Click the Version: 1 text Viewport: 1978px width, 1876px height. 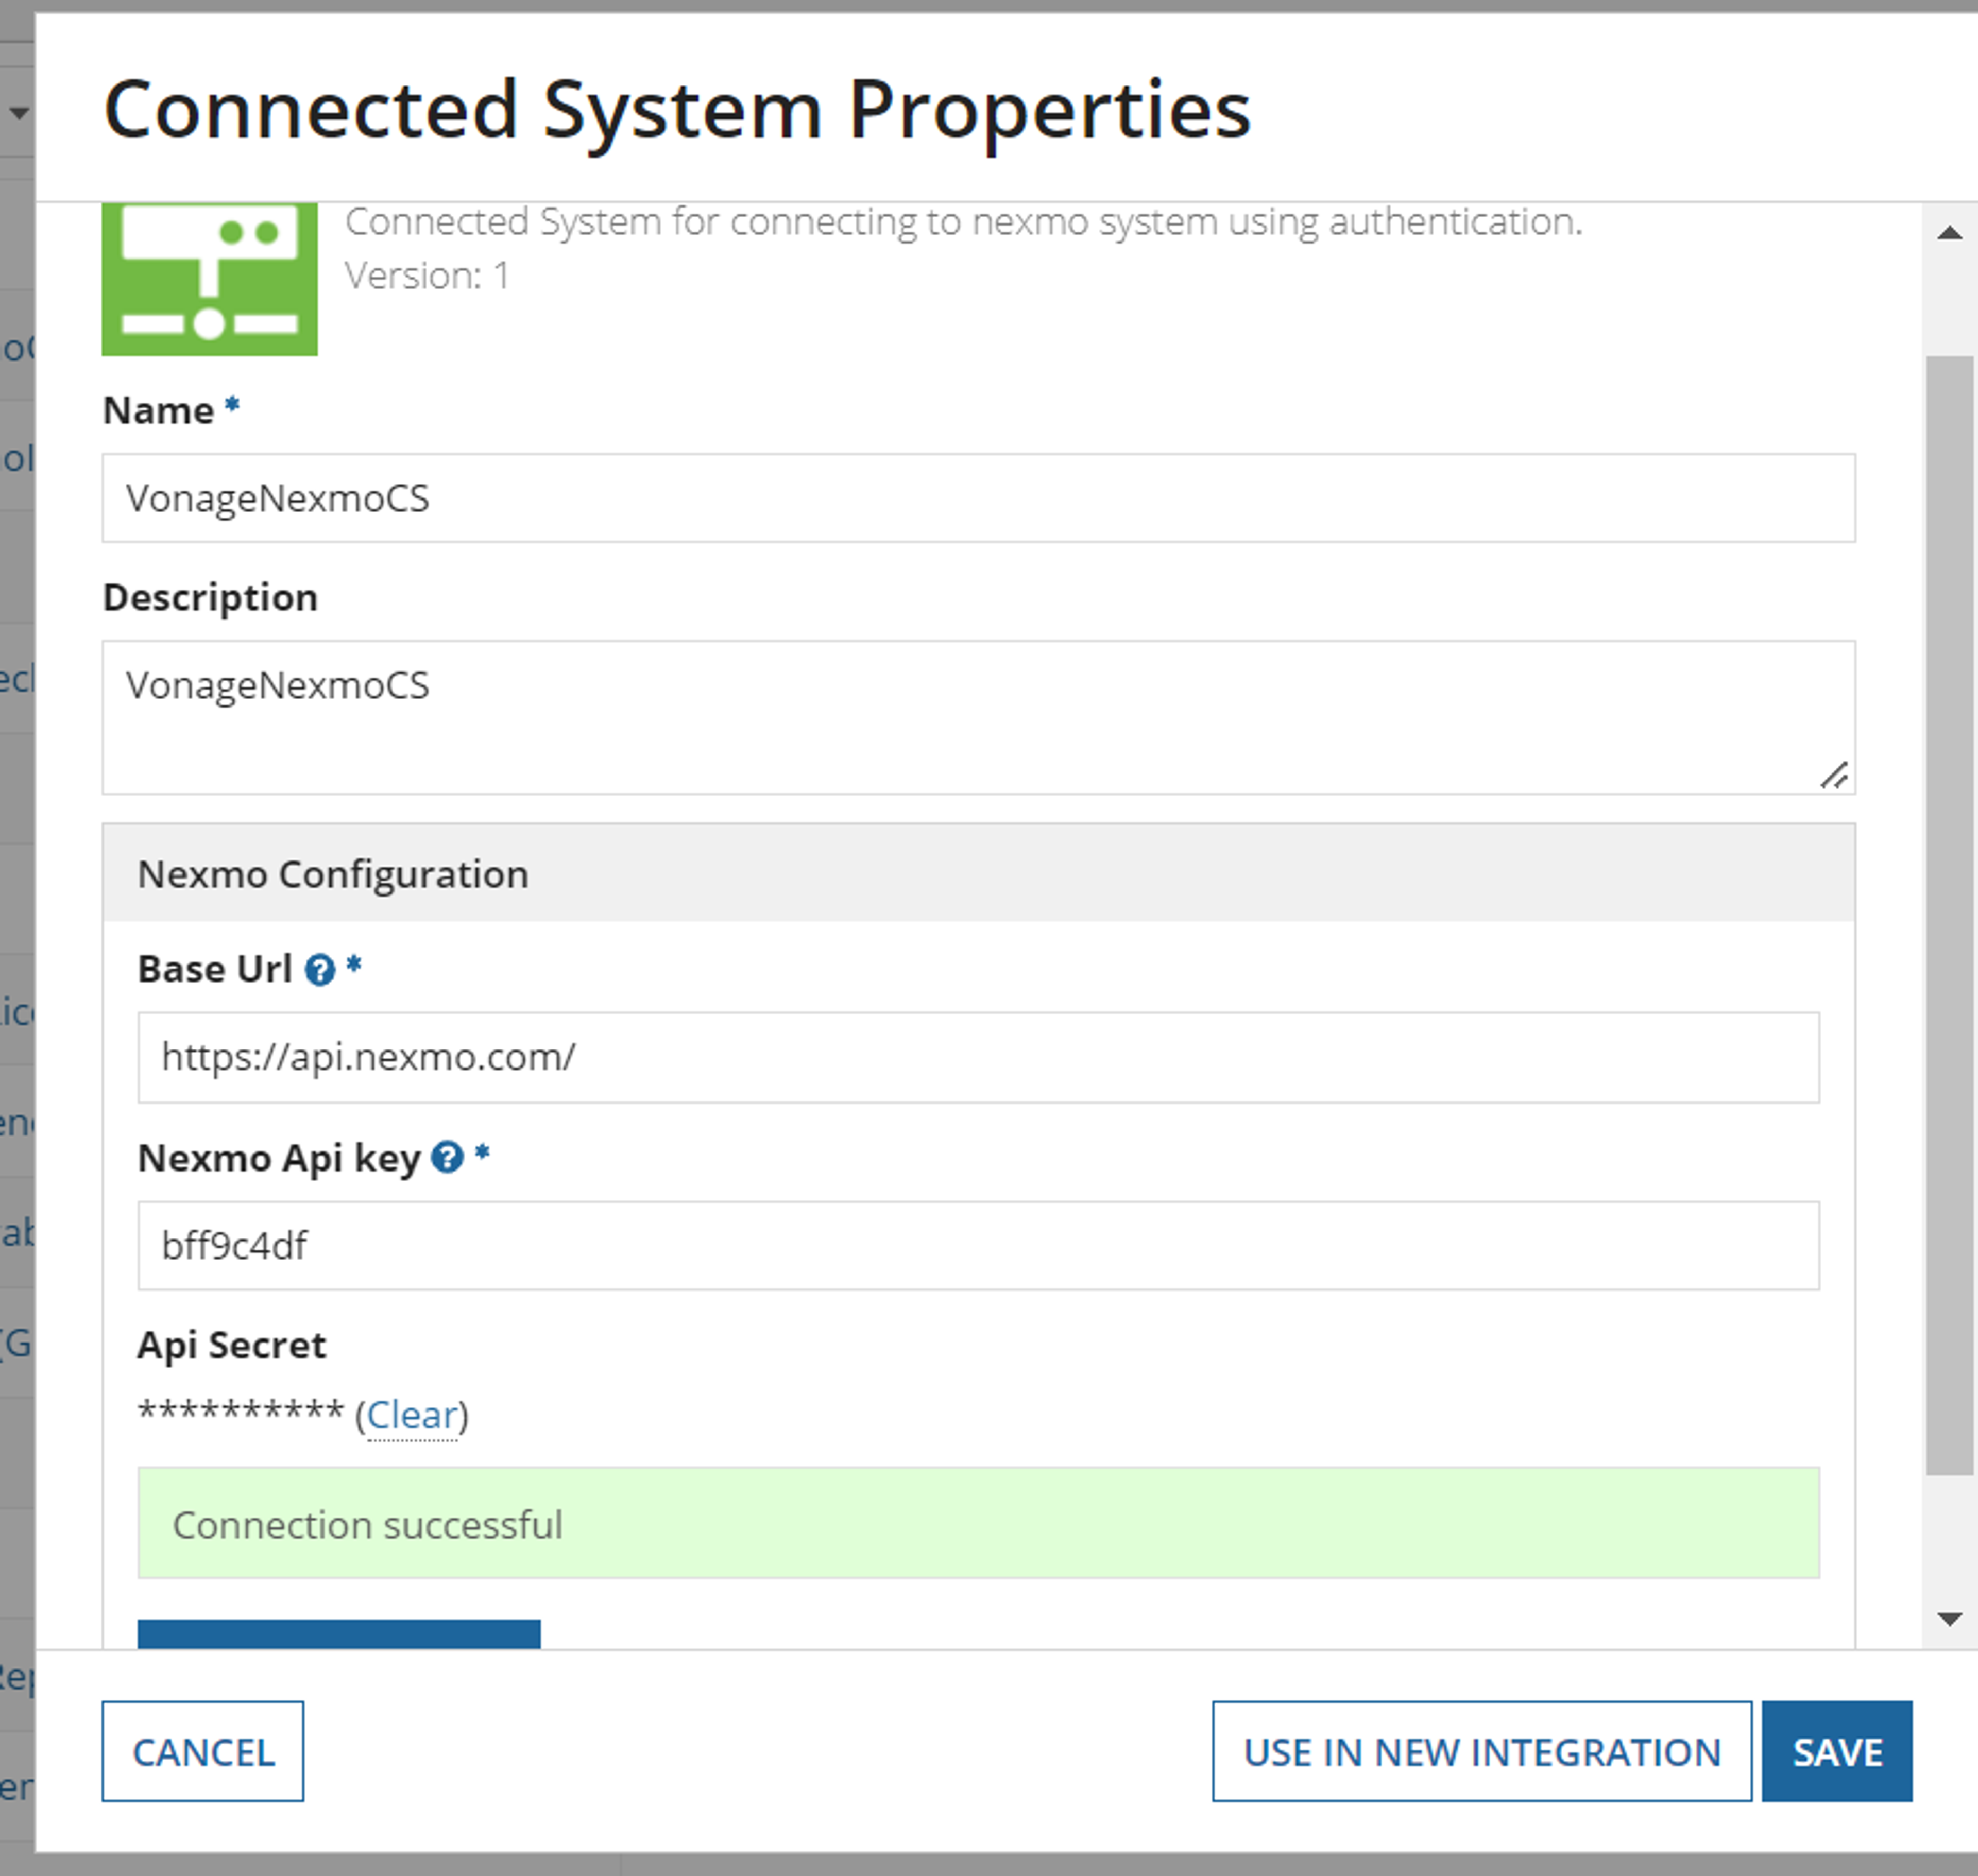tap(427, 276)
